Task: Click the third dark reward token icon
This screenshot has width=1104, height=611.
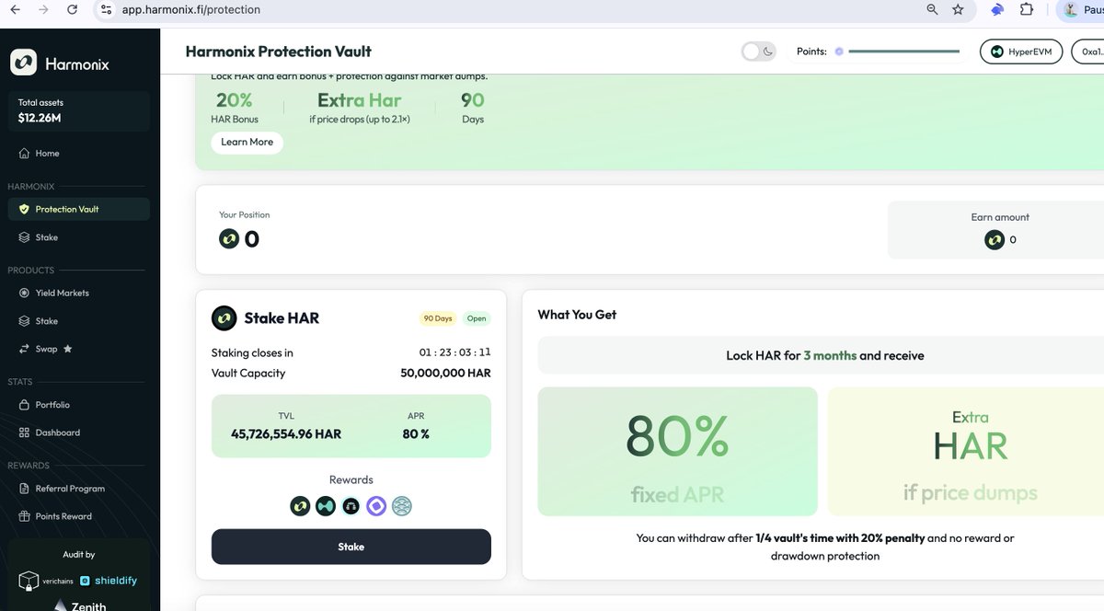Action: coord(351,506)
